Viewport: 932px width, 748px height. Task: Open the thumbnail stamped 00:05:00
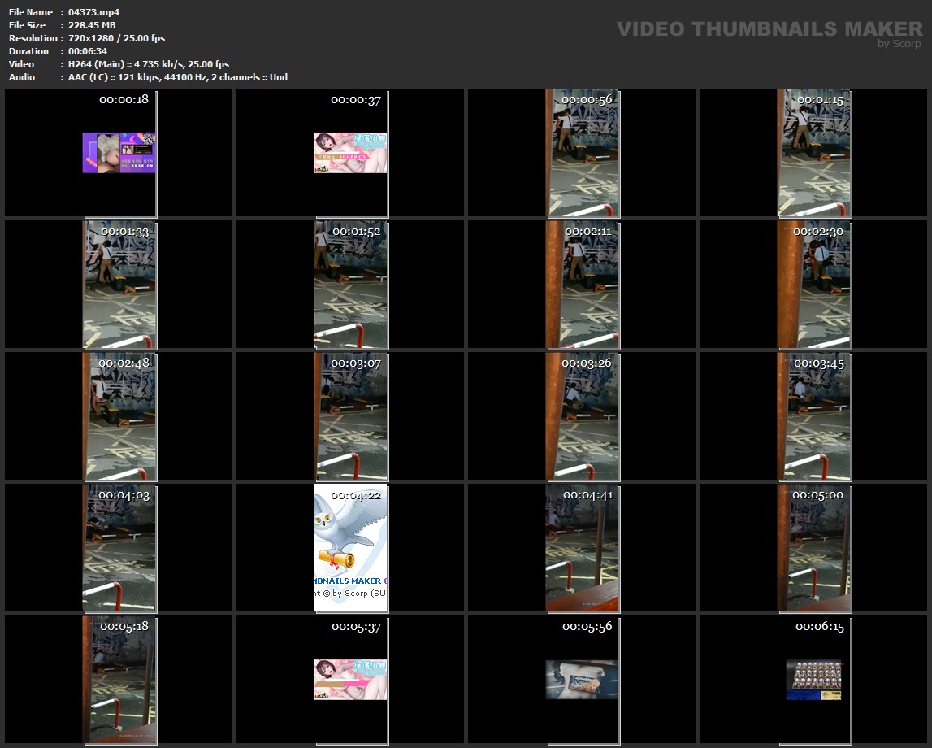point(814,548)
